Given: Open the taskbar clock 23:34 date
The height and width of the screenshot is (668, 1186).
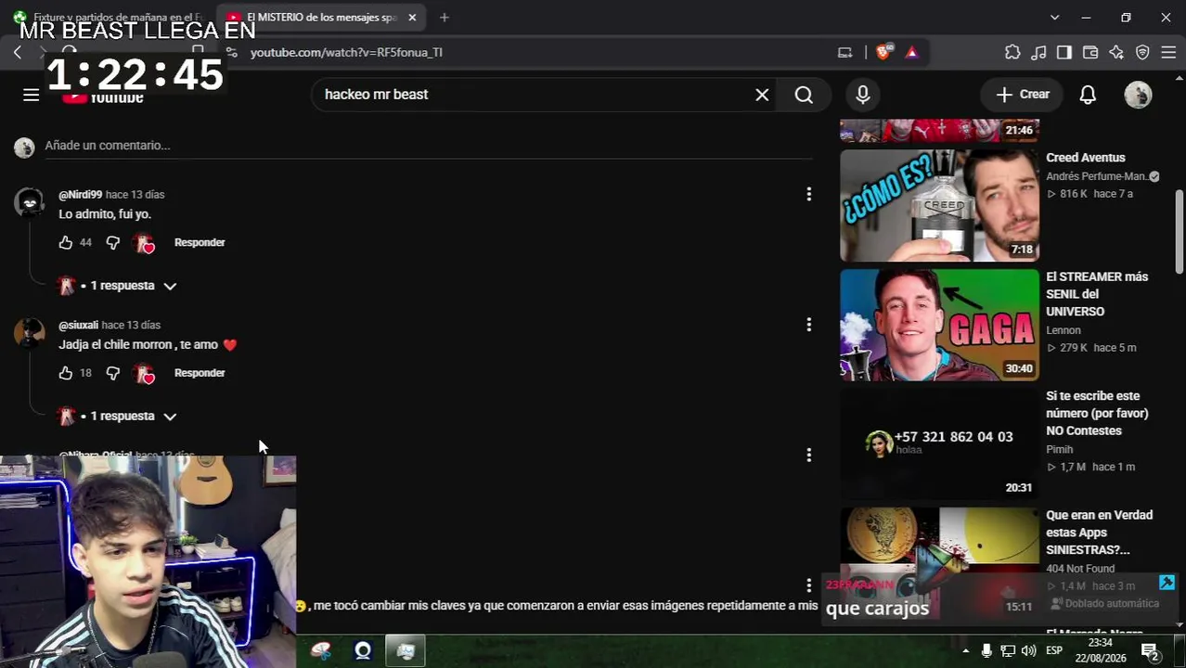Looking at the screenshot, I should [1101, 650].
